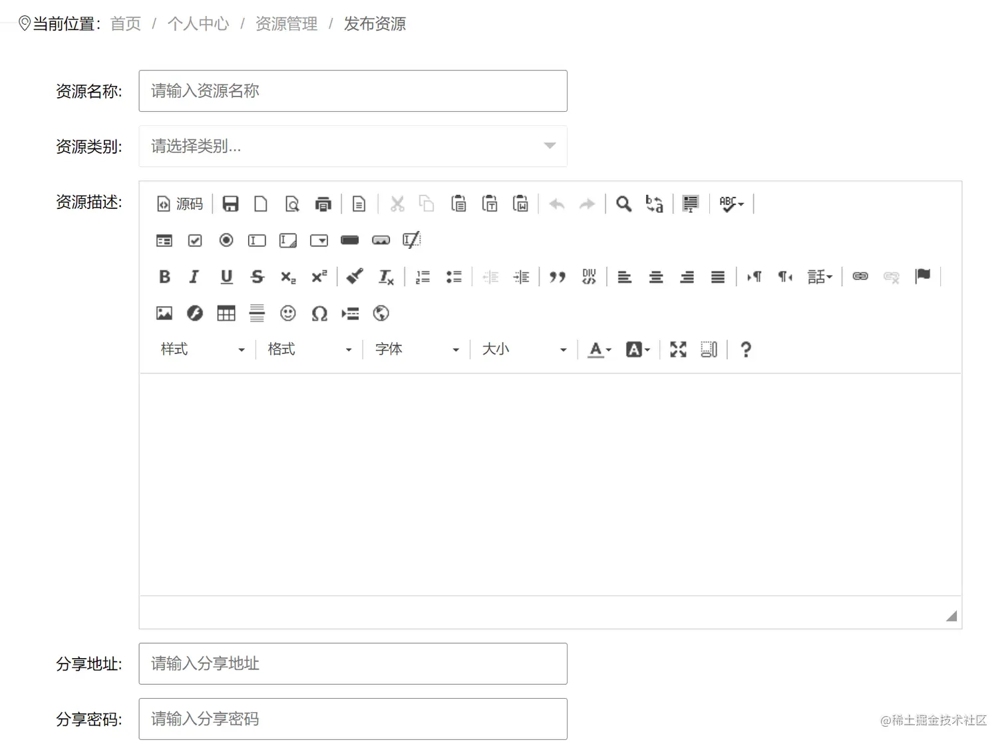Viewport: 1006px width, 746px height.
Task: Click the Print icon
Action: [323, 204]
